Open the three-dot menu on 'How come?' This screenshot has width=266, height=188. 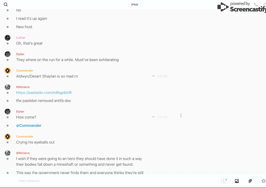coord(153,117)
